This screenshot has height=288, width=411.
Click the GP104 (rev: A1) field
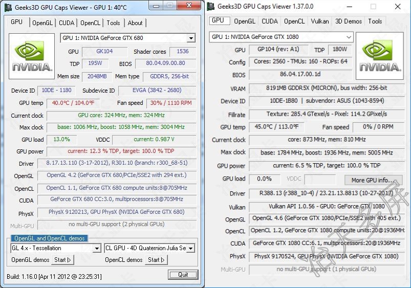pyautogui.click(x=278, y=50)
